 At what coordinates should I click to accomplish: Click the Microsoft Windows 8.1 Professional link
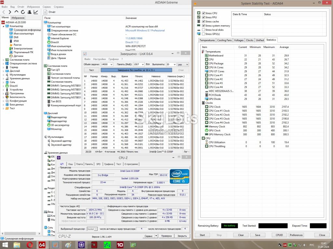(x=145, y=30)
